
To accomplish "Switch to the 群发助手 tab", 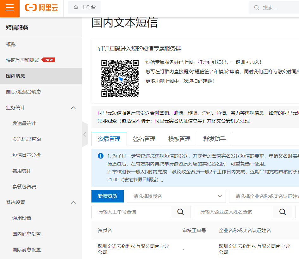I will 214,139.
